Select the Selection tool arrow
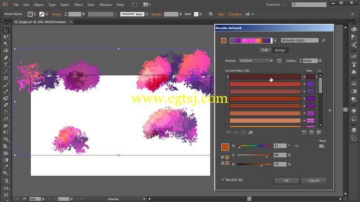This screenshot has width=360, height=202. 6,30
